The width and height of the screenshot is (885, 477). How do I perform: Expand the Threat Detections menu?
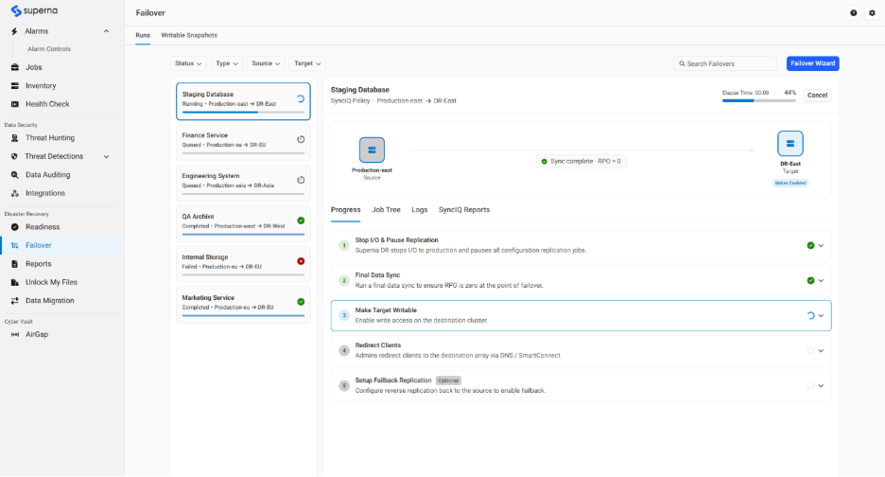[106, 156]
